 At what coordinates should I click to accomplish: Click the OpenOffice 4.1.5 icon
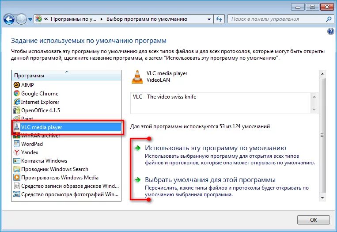coord(16,110)
